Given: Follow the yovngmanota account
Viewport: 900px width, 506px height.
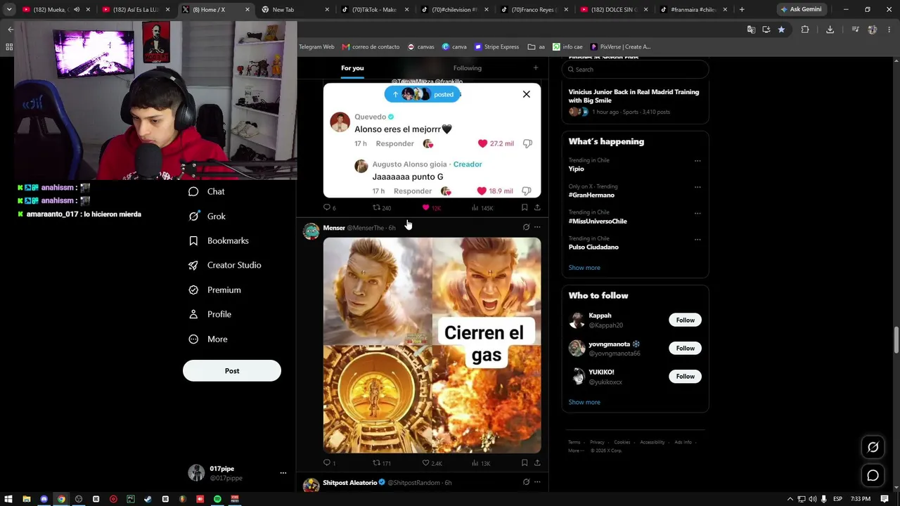Looking at the screenshot, I should tap(685, 349).
